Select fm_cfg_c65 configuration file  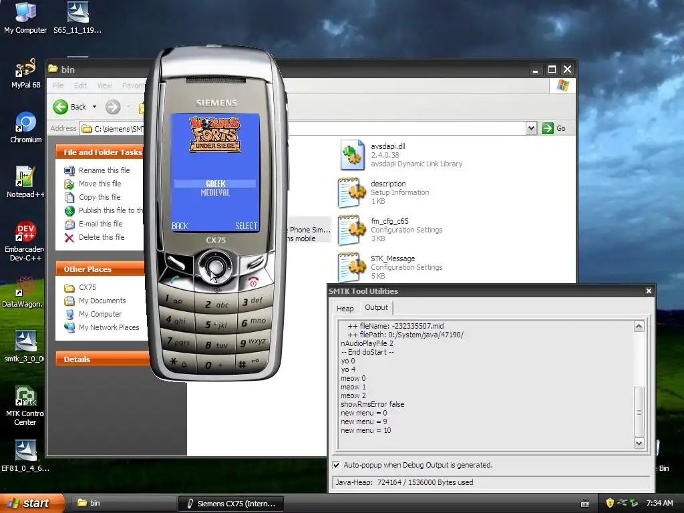click(390, 230)
